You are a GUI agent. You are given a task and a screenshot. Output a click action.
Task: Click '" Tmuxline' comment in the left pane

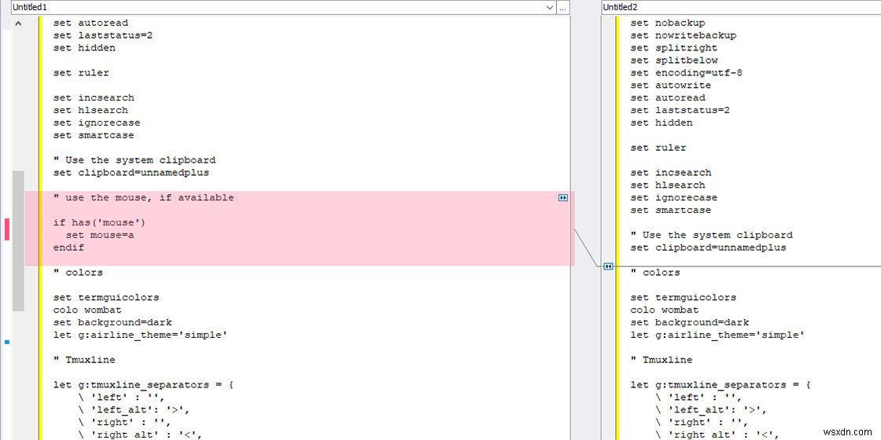click(x=84, y=360)
